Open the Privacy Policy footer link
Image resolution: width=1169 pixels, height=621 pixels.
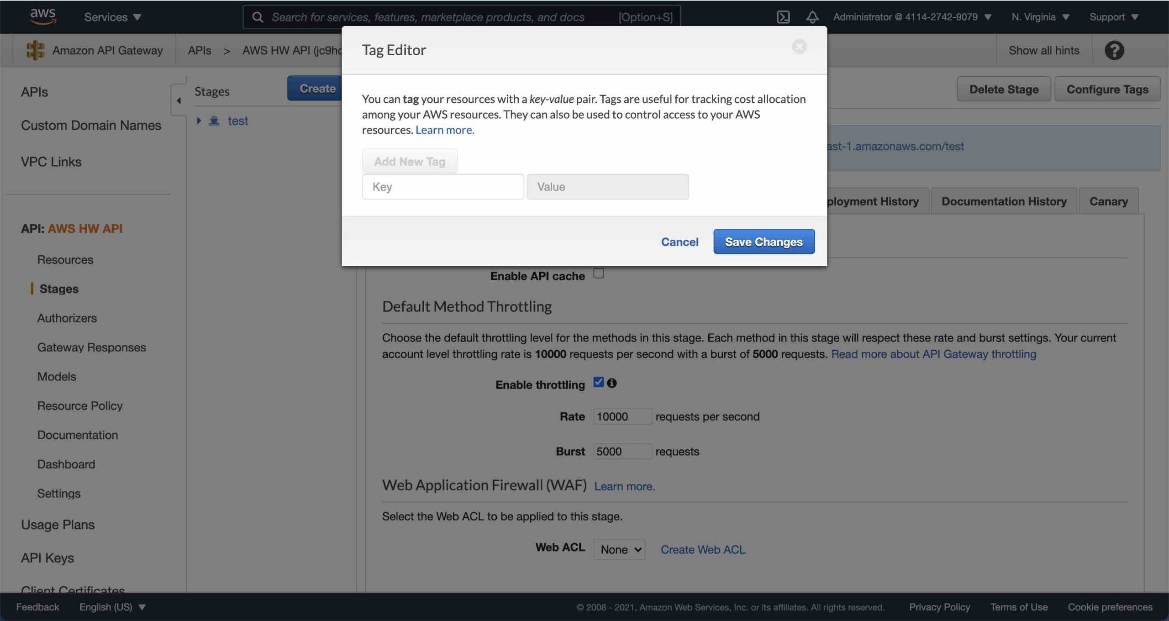[939, 607]
